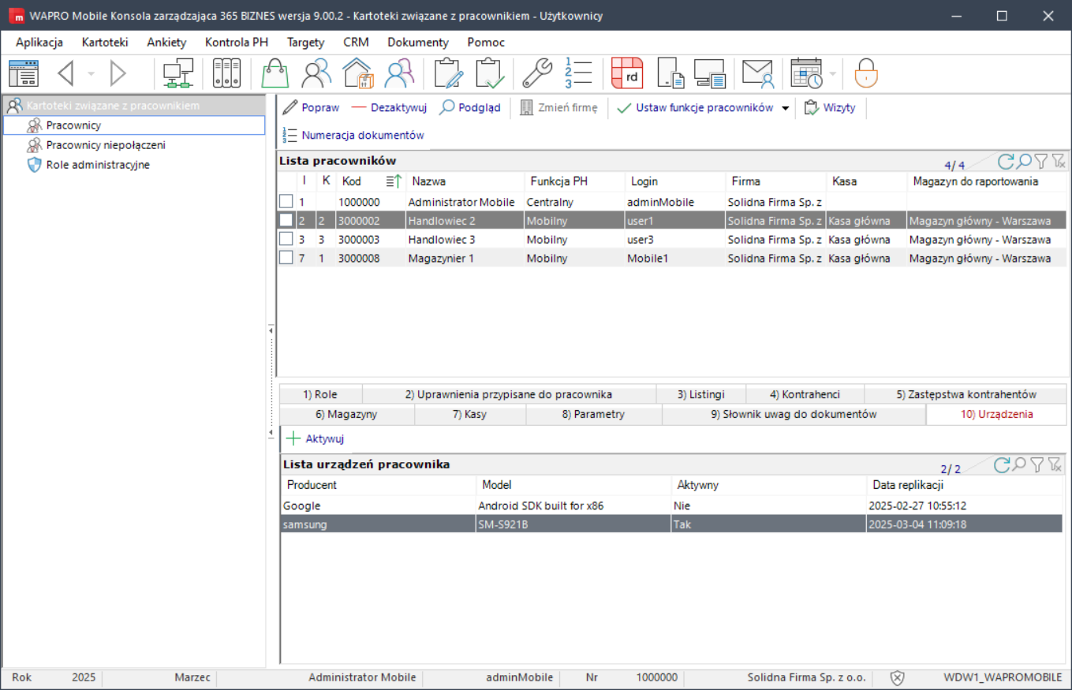The image size is (1072, 690).
Task: Clear filter in Lista pracowników header
Action: [x=1059, y=162]
